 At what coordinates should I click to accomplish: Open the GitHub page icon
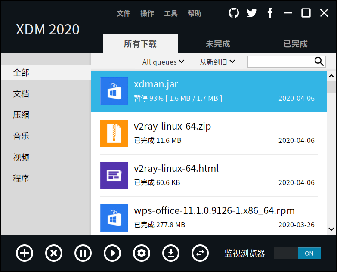[x=234, y=13]
